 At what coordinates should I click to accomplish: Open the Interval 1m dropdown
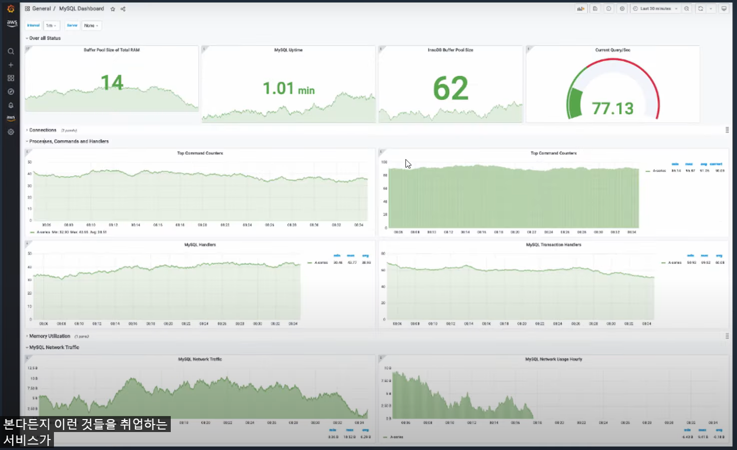click(51, 25)
